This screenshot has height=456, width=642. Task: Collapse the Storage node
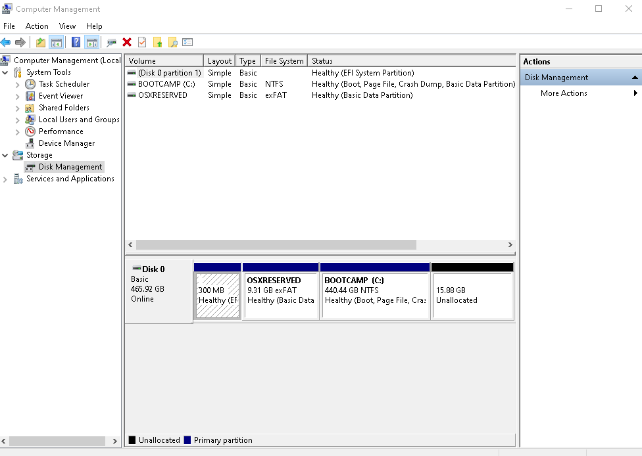click(5, 156)
